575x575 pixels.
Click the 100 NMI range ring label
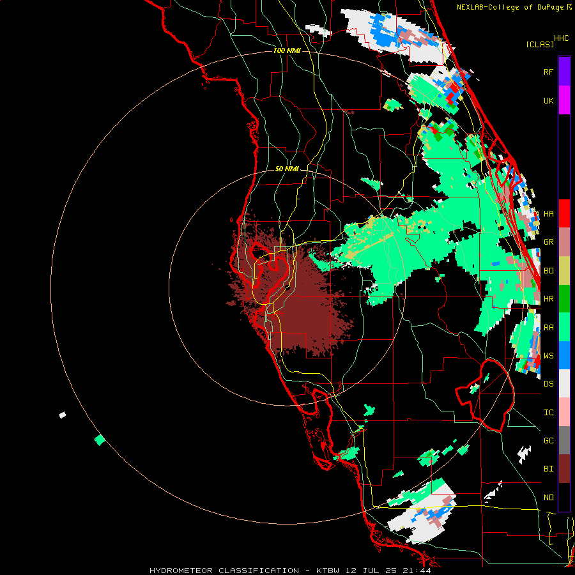click(x=287, y=50)
